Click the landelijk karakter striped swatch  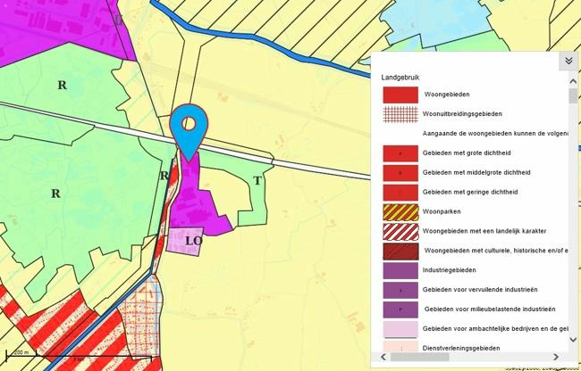pos(400,232)
